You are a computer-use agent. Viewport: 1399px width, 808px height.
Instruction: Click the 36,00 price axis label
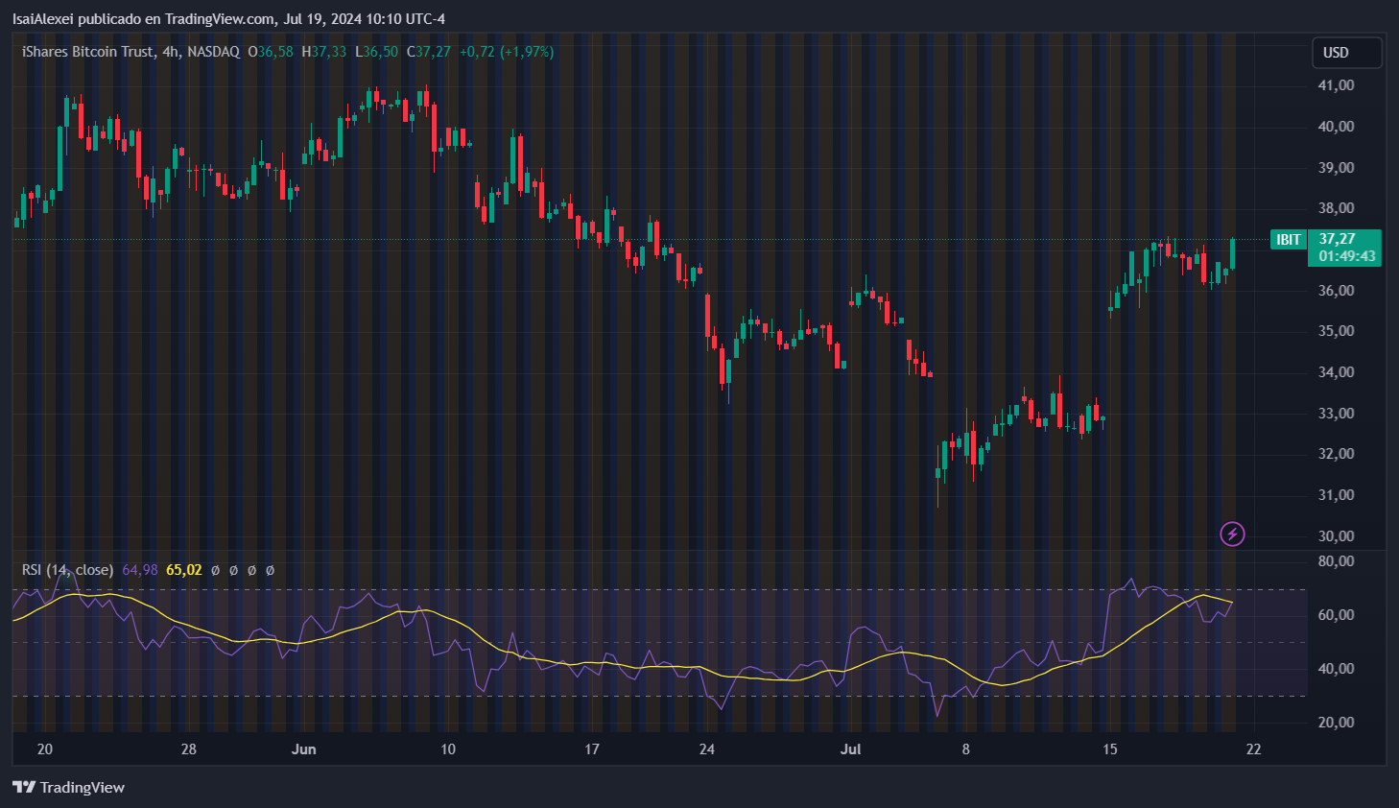point(1336,291)
